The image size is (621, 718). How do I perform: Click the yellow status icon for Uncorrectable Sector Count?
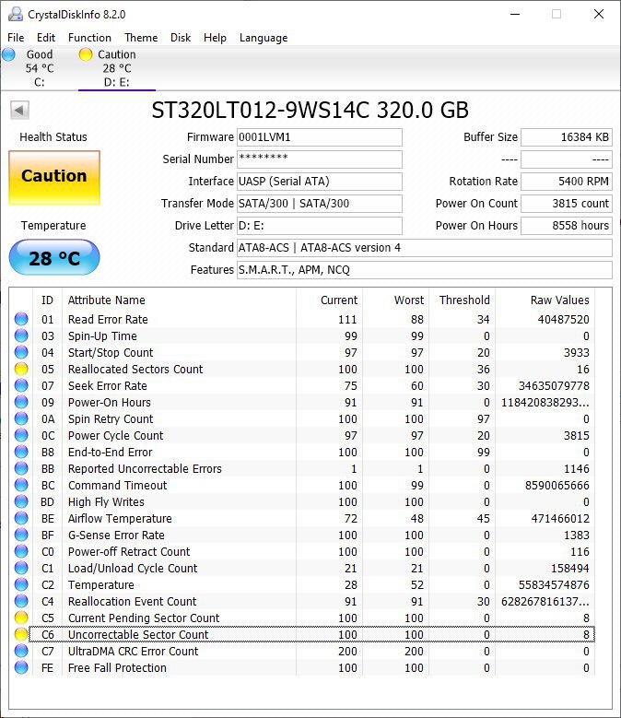click(x=21, y=634)
